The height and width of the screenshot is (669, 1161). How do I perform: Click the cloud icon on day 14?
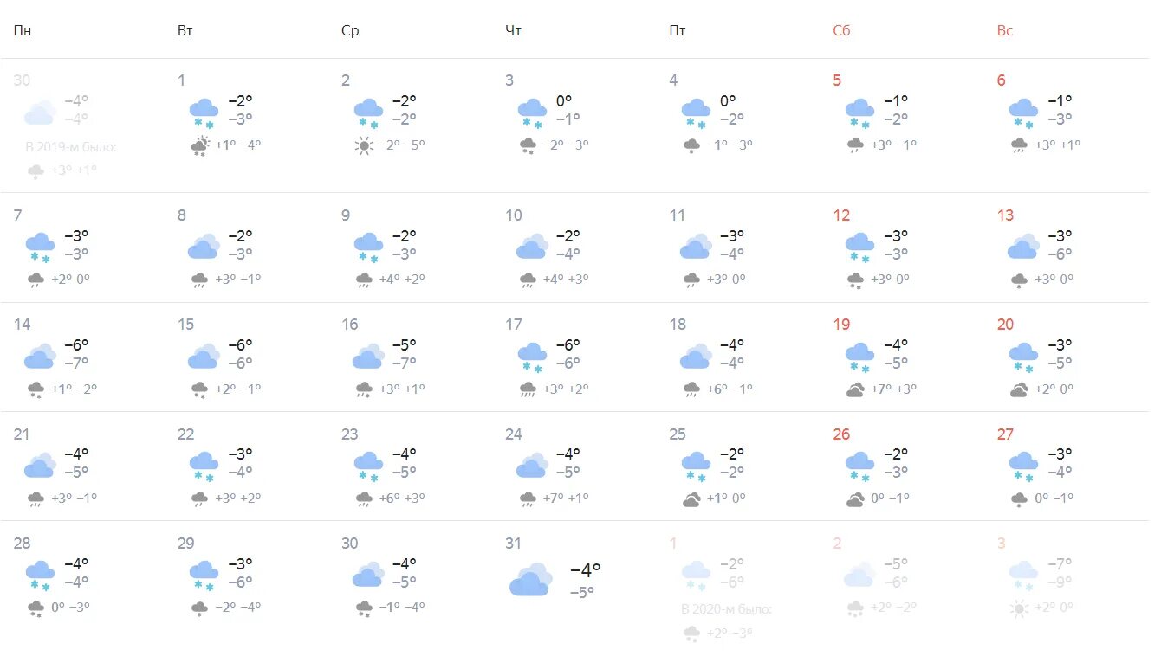point(40,357)
